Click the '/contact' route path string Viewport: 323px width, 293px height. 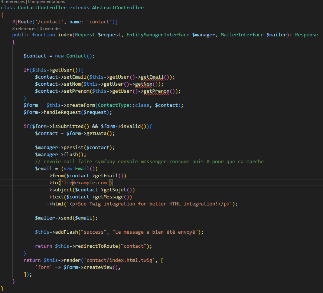click(x=49, y=22)
